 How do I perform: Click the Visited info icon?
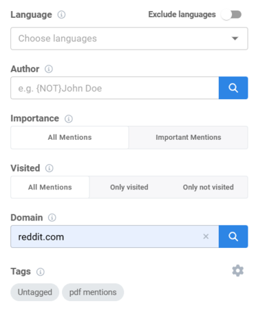click(50, 168)
